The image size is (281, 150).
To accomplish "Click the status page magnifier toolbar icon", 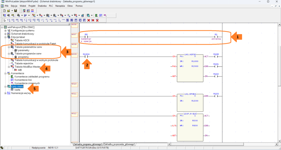I will [88, 15].
